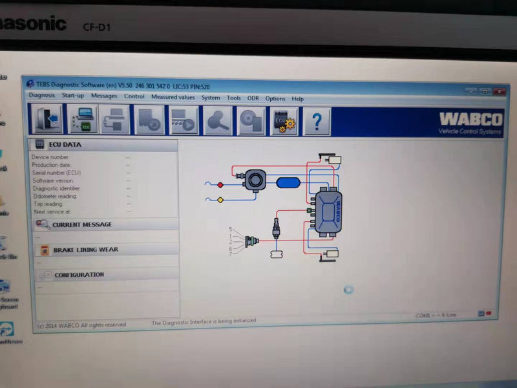The image size is (517, 388).
Task: Open the Measured values menu
Action: tap(173, 97)
